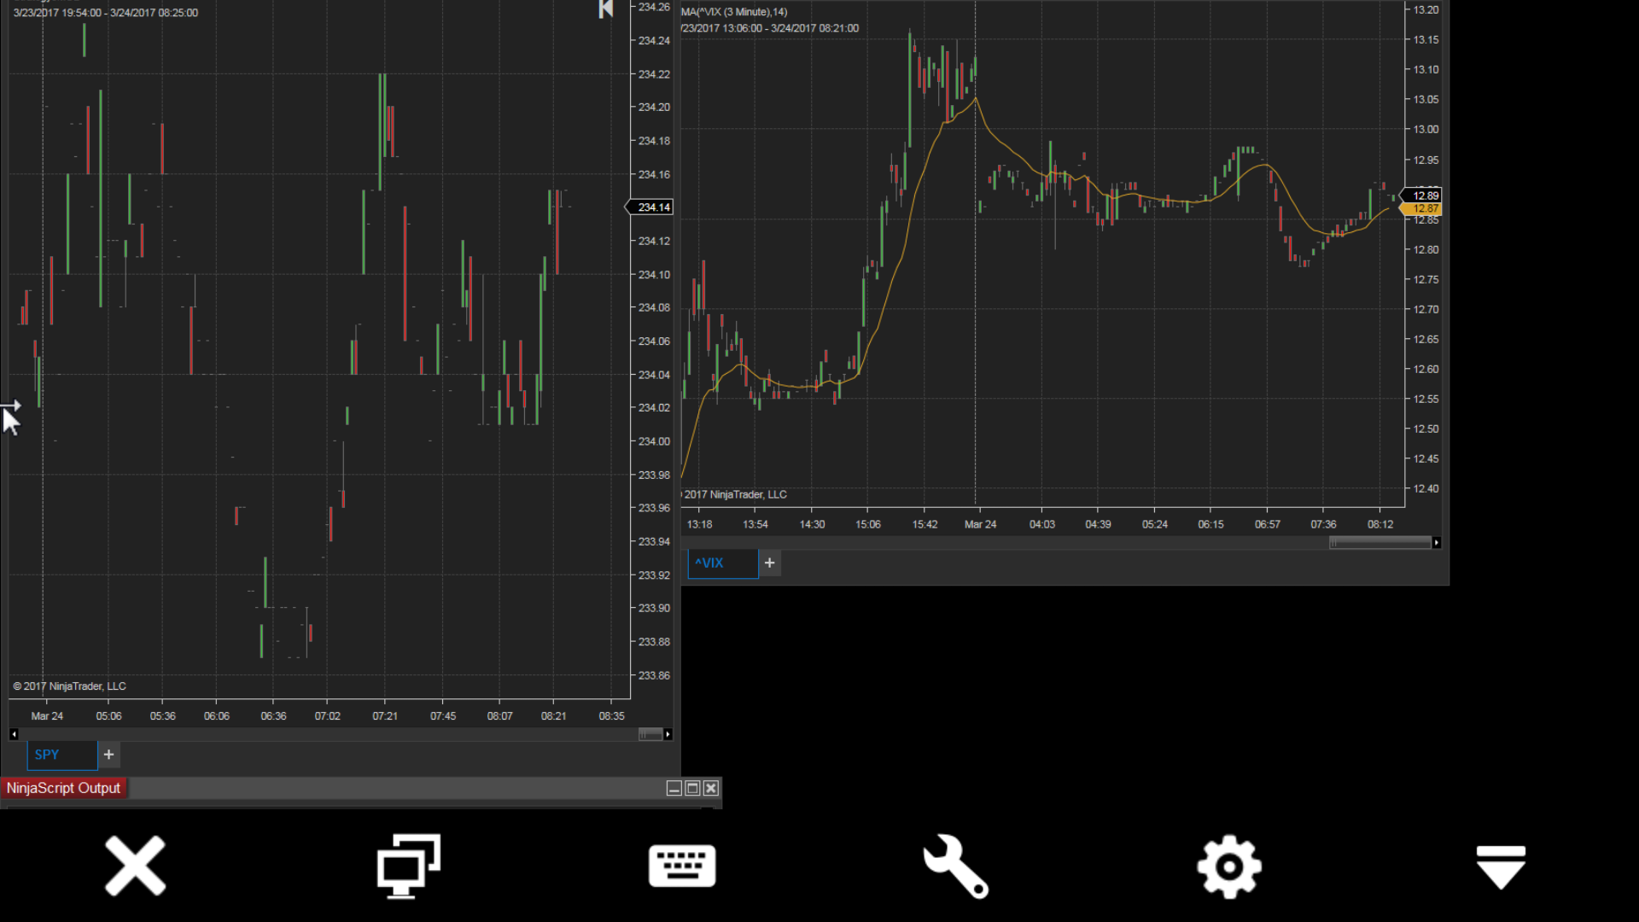The height and width of the screenshot is (922, 1639).
Task: Click SPY chart scrollbar right arrow
Action: coord(668,734)
